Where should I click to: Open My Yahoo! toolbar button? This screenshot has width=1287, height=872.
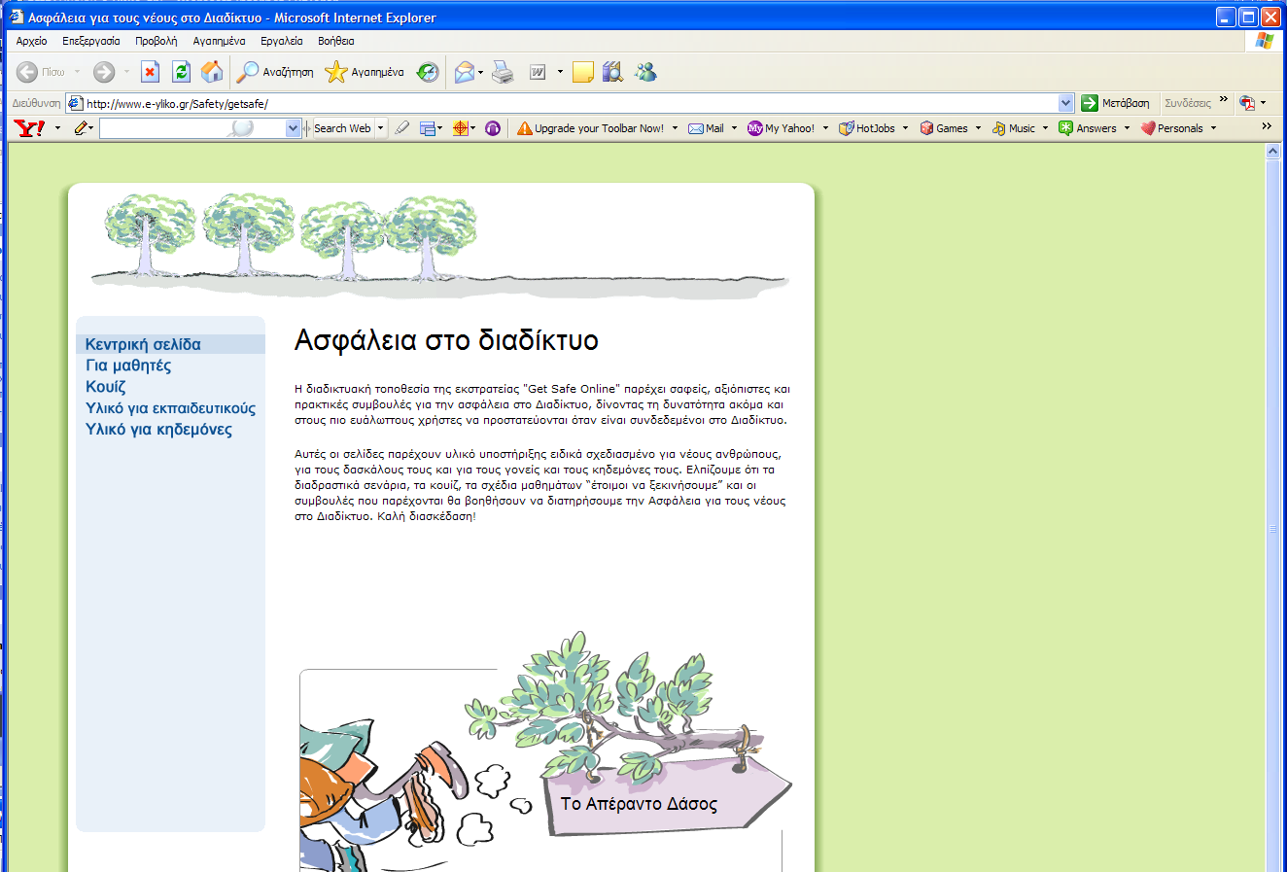pos(781,128)
